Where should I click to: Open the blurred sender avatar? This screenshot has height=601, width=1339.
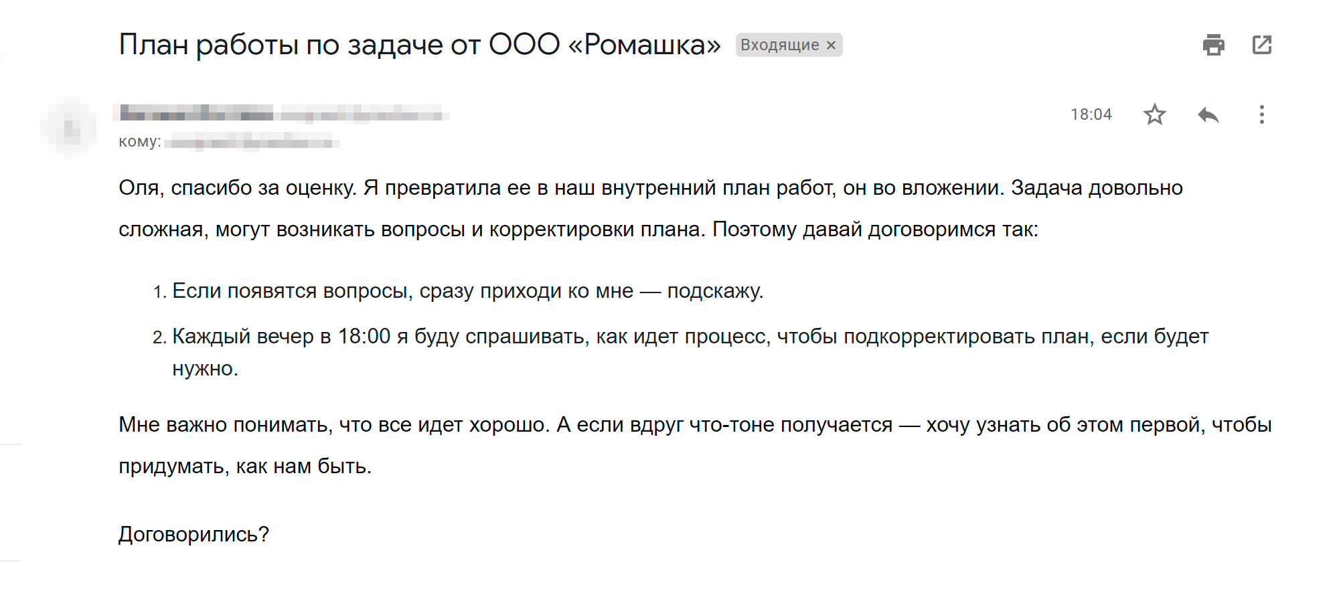69,128
